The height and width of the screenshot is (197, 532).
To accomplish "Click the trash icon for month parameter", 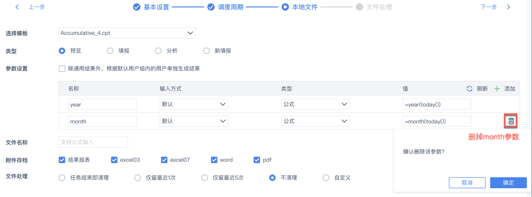I will click(x=511, y=121).
